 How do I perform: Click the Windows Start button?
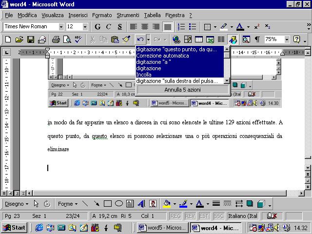pos(14,228)
